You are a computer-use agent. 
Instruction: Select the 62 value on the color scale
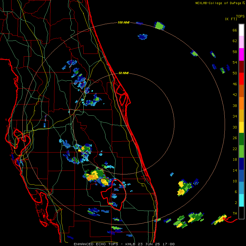pyautogui.click(x=235, y=41)
